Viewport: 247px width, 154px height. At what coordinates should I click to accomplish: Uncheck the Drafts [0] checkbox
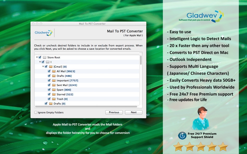46,103
